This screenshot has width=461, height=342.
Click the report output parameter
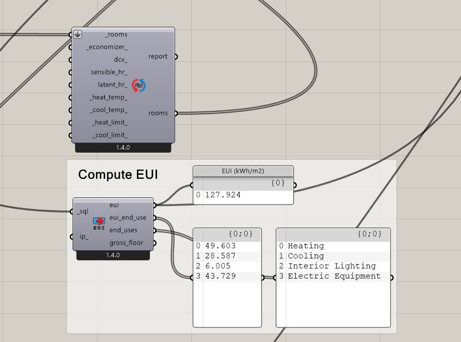tap(158, 56)
